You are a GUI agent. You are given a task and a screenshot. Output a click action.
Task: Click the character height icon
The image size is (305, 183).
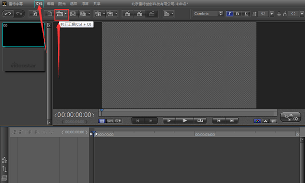[254, 14]
